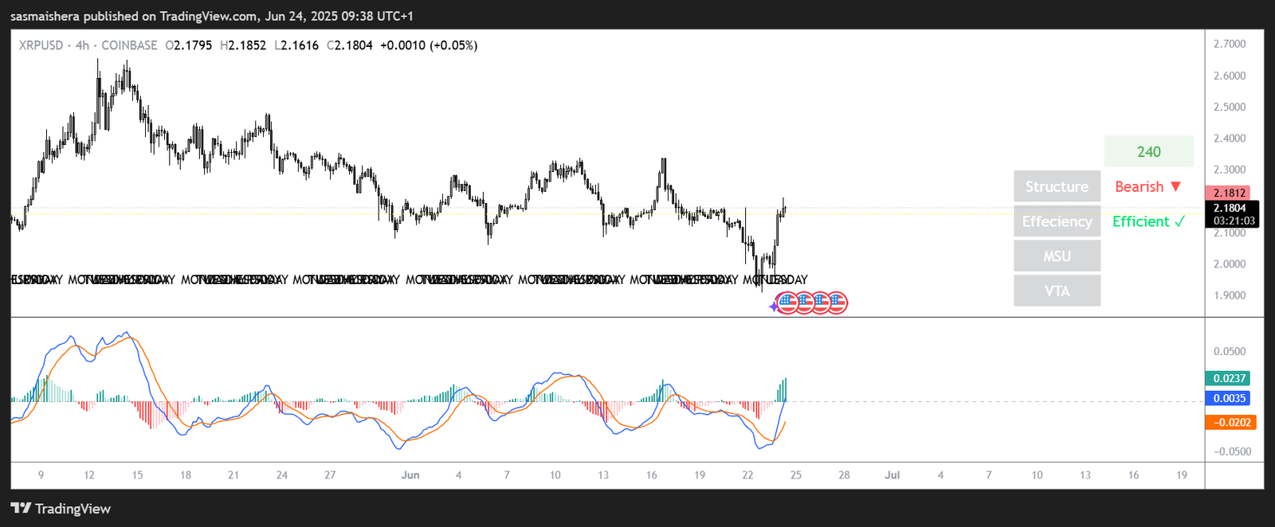Click the green histogram value 0.0237

(x=1228, y=378)
